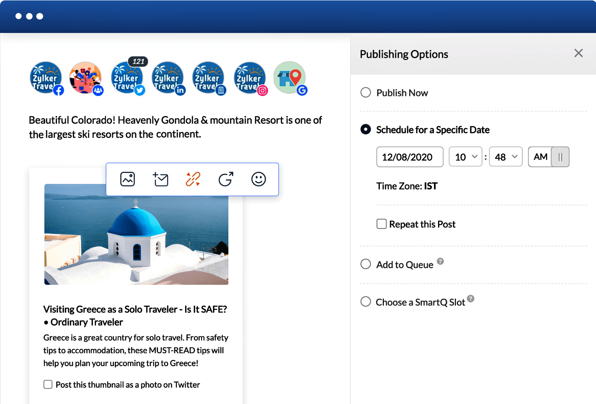The width and height of the screenshot is (596, 404).
Task: Click the schedule date field 12/08/2020
Action: [410, 157]
